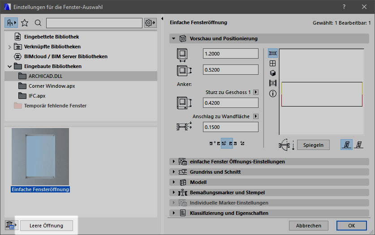Select the IFC.apx folder
375x235 pixels.
[37, 96]
